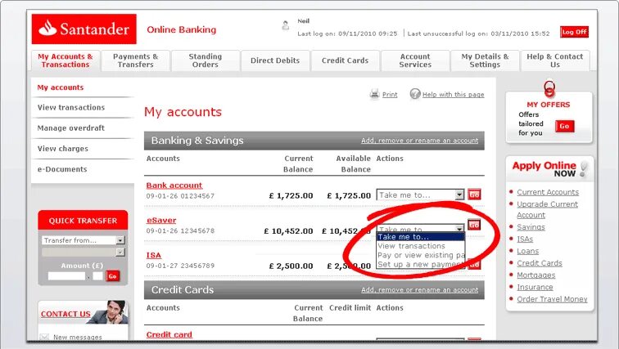
Task: Click Help with this page link
Action: (454, 95)
